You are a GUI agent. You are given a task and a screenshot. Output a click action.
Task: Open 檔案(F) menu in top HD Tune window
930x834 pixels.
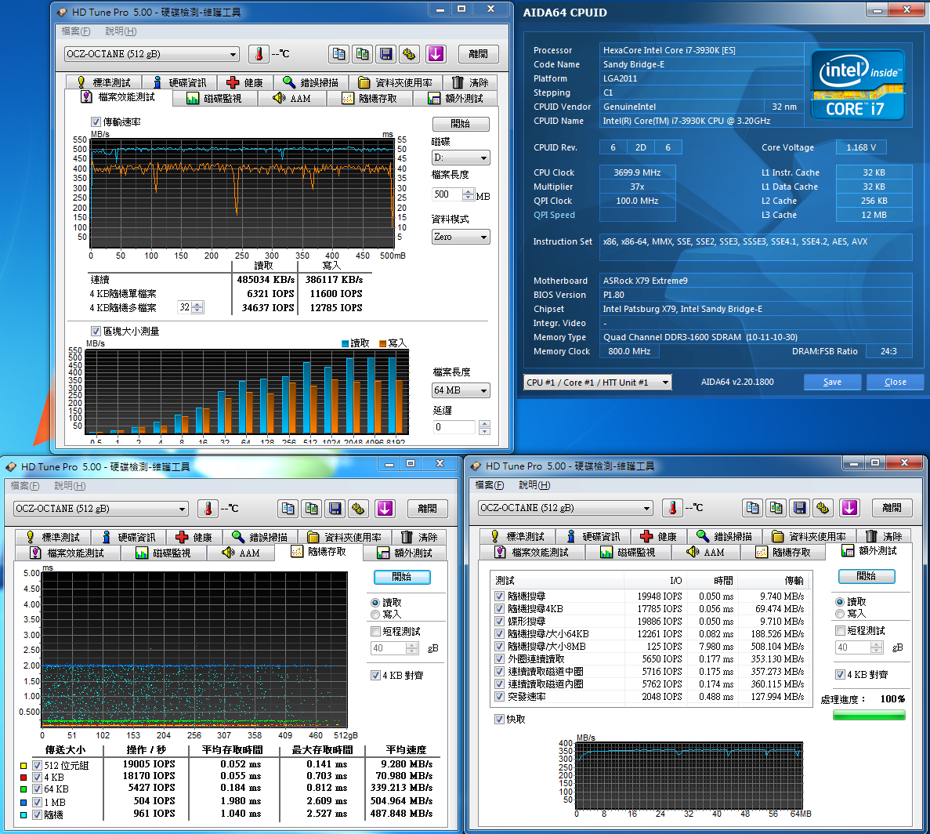[x=76, y=31]
